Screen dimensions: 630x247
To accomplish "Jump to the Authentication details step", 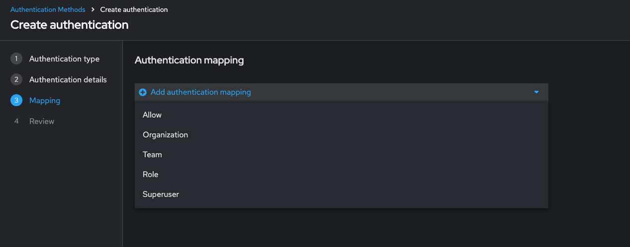I will click(68, 80).
